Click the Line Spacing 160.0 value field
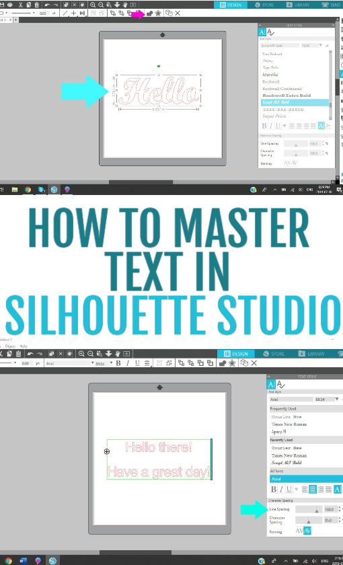Viewport: 343px width, 565px height. (330, 509)
